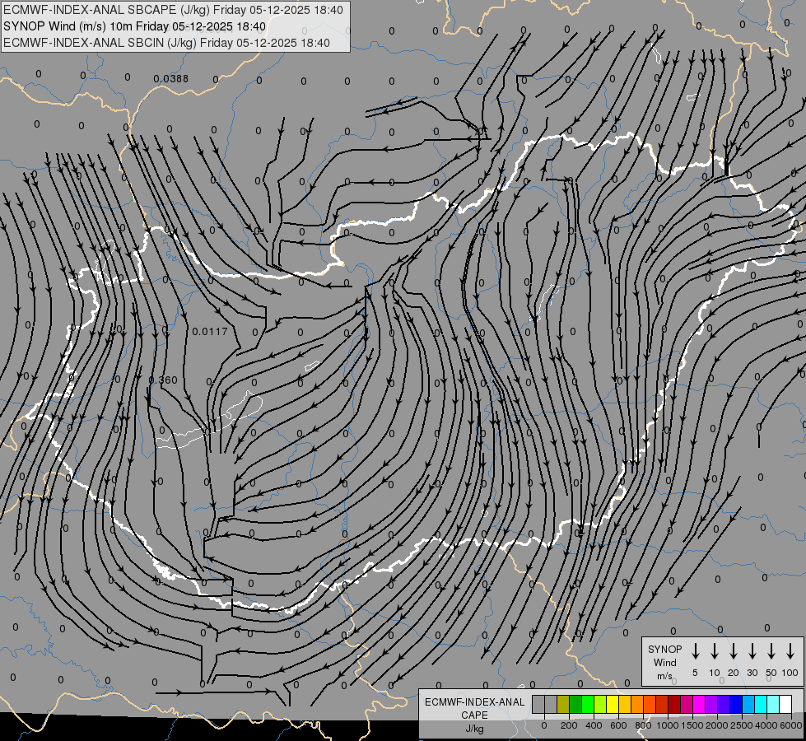Click the 50 m/s wind arrow in legend
This screenshot has width=806, height=741.
pos(771,651)
